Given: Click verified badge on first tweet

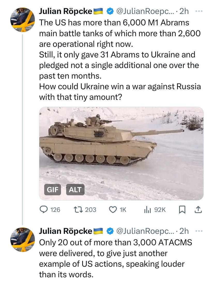Looking at the screenshot, I should [110, 11].
